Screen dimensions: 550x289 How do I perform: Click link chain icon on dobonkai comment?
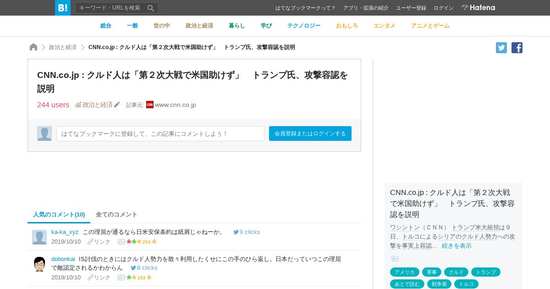click(90, 278)
